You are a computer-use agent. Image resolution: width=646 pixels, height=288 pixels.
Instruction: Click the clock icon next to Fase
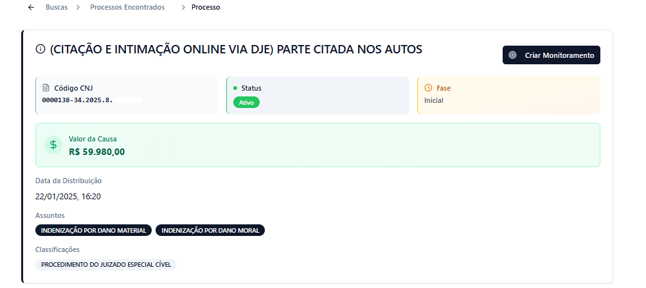428,88
